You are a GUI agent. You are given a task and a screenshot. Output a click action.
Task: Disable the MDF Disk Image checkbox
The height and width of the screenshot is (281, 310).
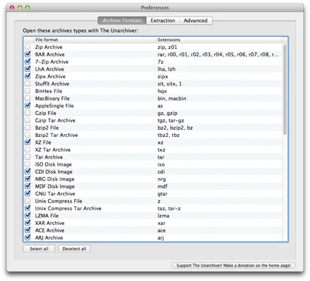(28, 186)
